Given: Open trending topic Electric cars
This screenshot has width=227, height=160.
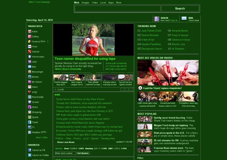Looking at the screenshot, I should pos(179,44).
